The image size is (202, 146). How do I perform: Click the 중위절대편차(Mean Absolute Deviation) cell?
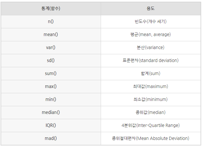151,138
